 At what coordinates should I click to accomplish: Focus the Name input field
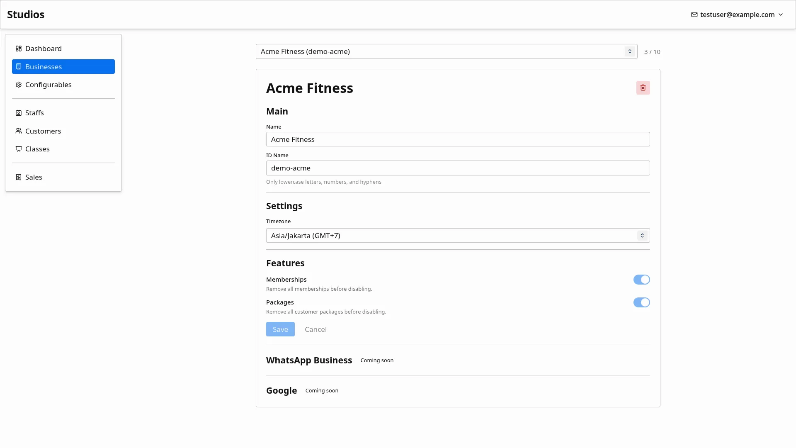coord(458,139)
